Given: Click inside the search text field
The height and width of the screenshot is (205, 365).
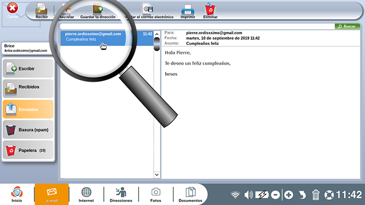Looking at the screenshot, I should coord(197,26).
